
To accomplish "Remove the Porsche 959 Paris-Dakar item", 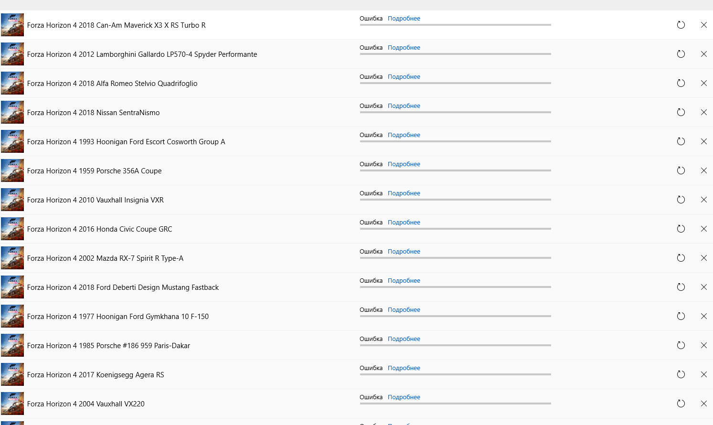I will [x=704, y=345].
